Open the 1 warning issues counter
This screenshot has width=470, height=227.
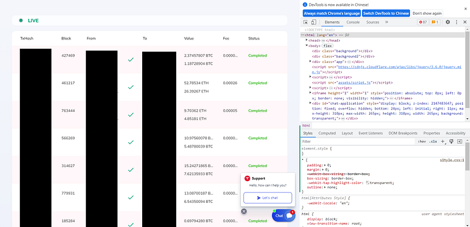tap(435, 22)
